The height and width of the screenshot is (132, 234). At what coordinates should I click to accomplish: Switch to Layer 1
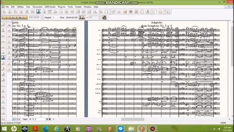pos(13,119)
